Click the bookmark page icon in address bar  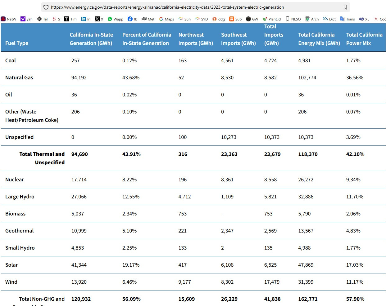(x=345, y=7)
